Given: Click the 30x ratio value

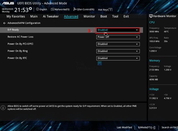Looking at the screenshot, I should tap(166, 41).
